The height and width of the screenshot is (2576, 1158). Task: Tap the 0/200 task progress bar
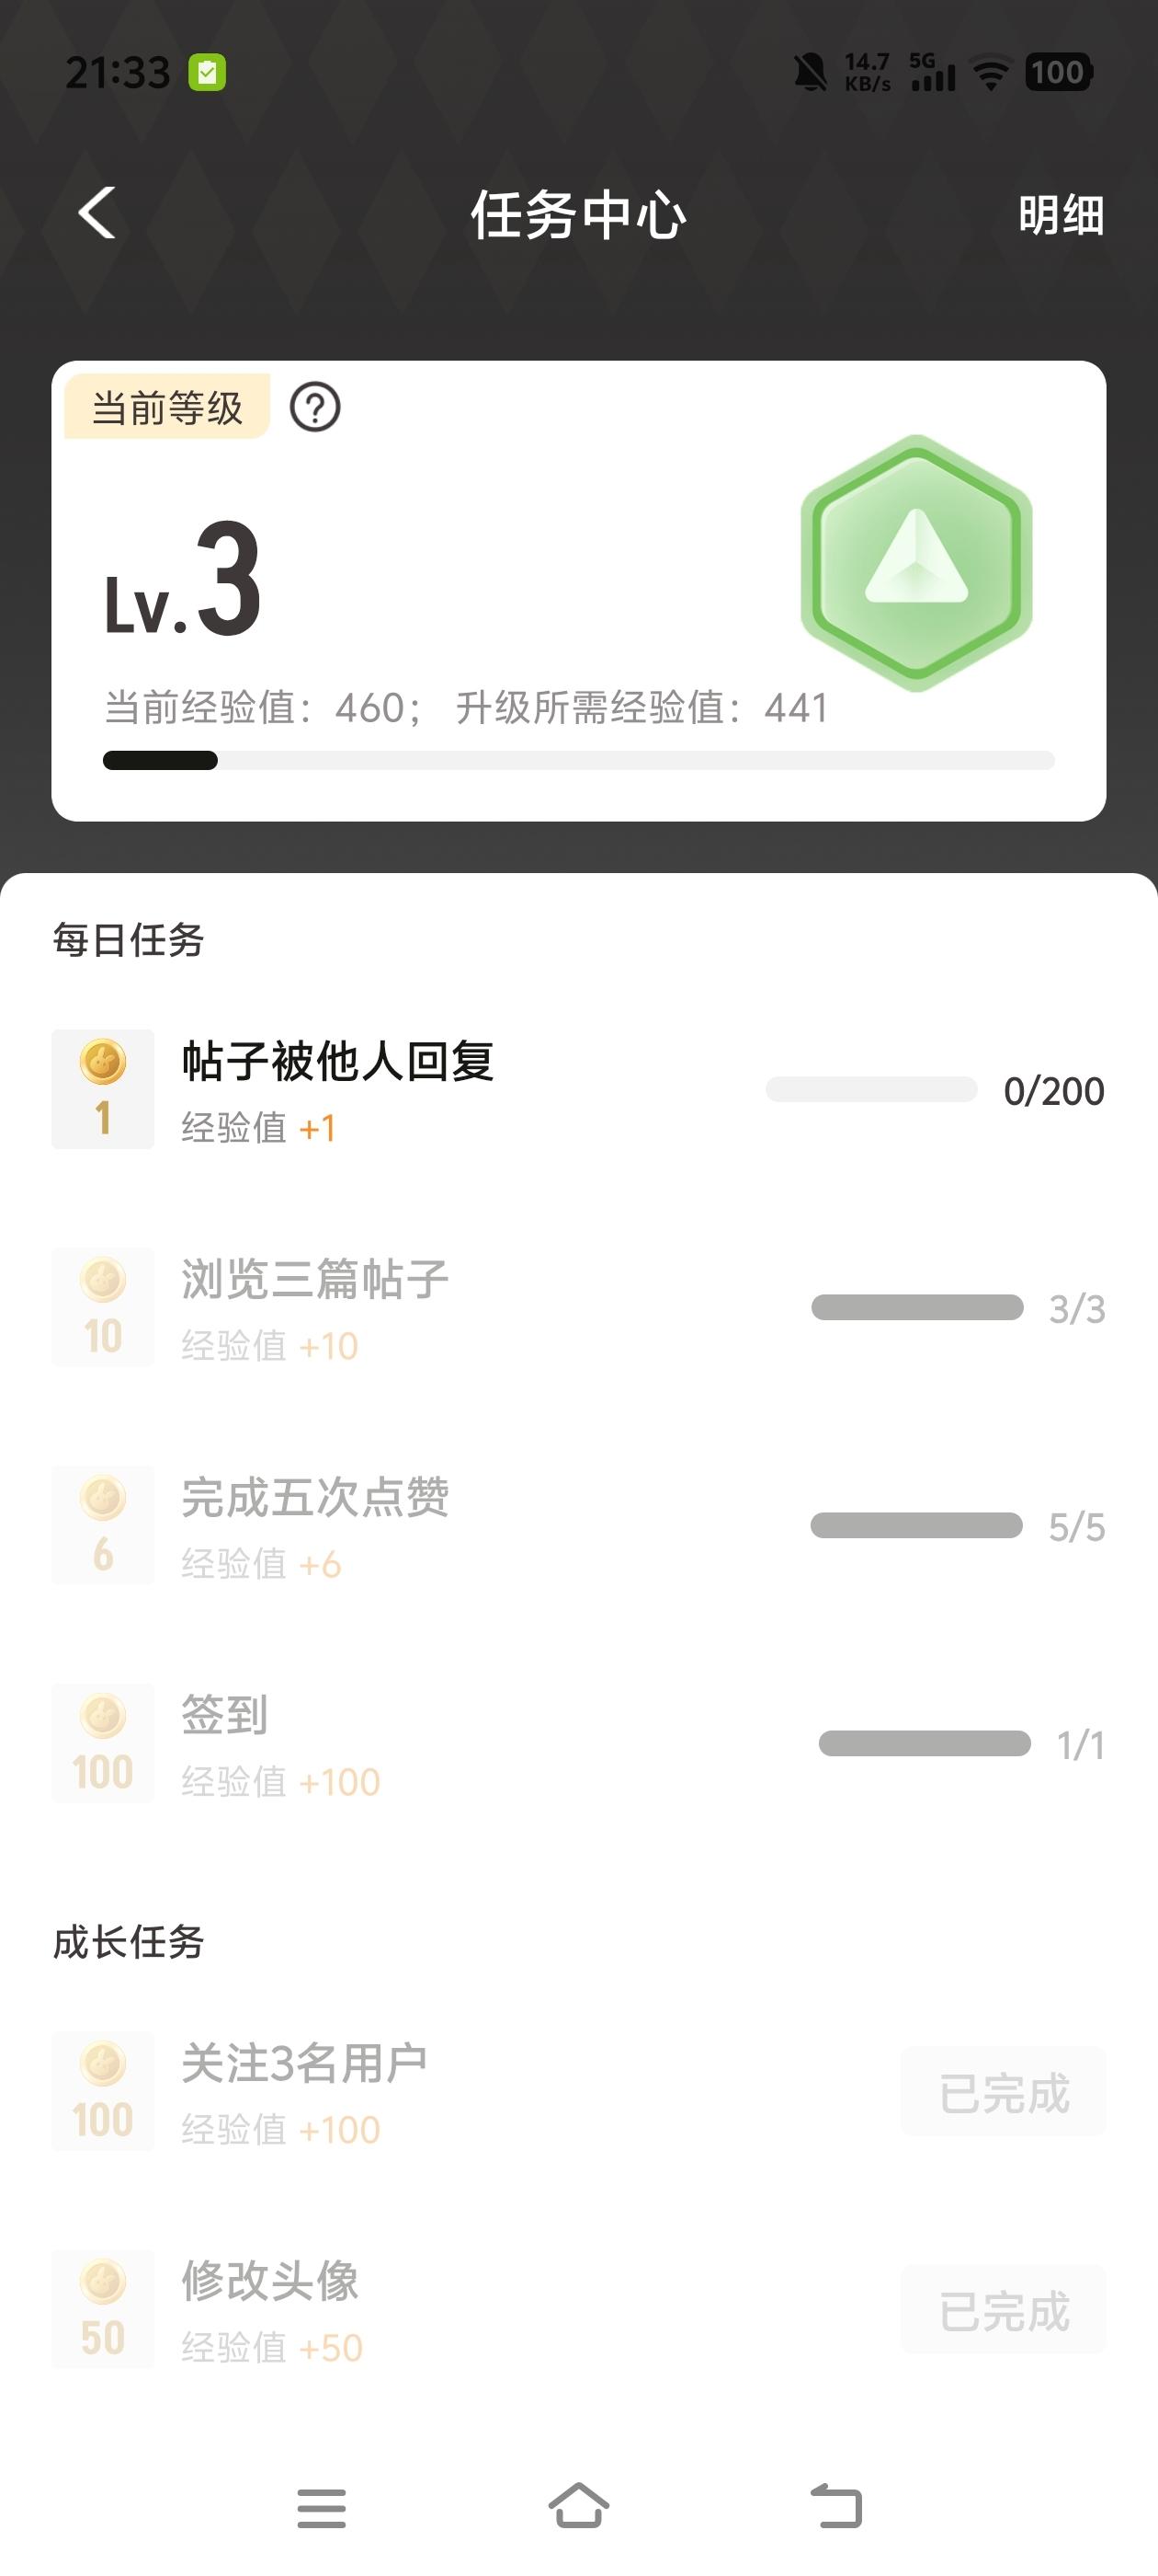(x=870, y=1090)
